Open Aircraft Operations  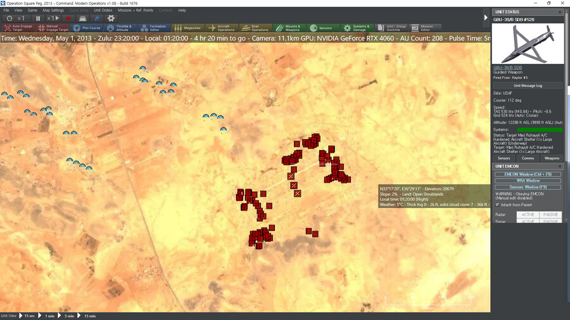[x=222, y=28]
